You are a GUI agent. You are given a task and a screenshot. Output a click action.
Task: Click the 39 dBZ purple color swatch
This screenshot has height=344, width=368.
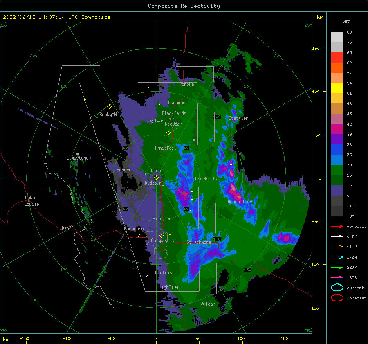pyautogui.click(x=337, y=139)
